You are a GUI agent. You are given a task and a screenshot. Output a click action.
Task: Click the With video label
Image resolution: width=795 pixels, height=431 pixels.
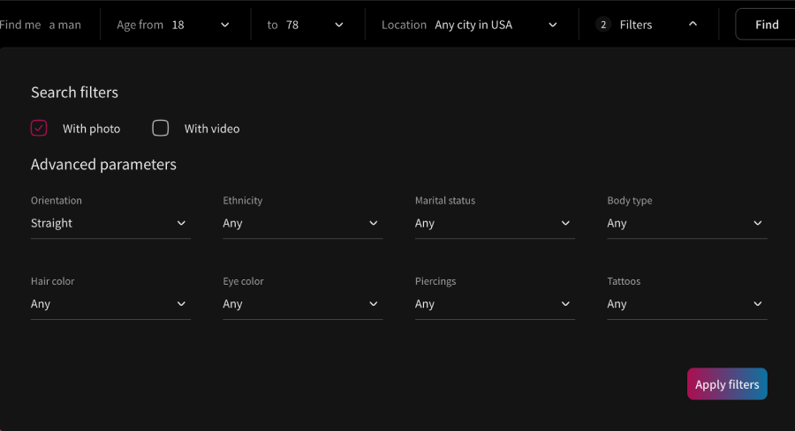(x=212, y=129)
